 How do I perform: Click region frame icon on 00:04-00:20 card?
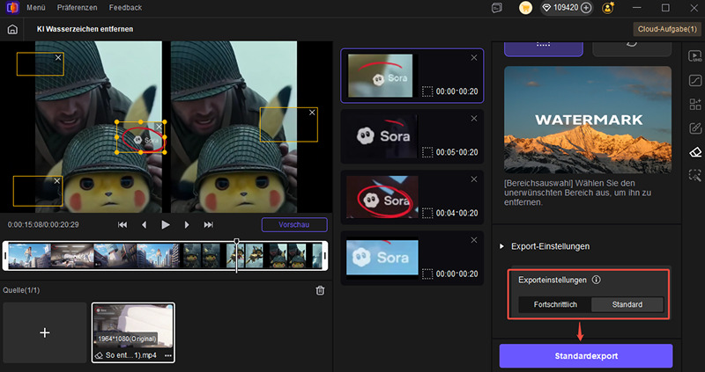[x=427, y=213]
